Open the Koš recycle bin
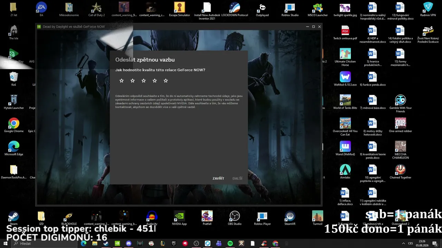 [x=14, y=79]
